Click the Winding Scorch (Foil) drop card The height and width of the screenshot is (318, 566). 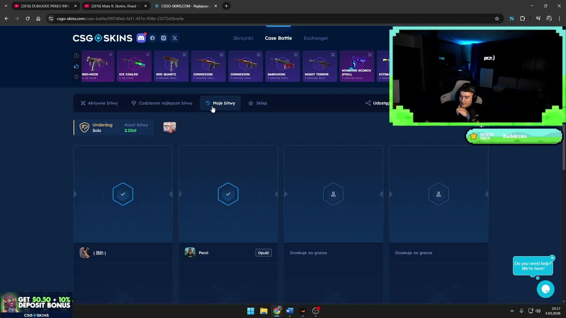[x=357, y=66]
